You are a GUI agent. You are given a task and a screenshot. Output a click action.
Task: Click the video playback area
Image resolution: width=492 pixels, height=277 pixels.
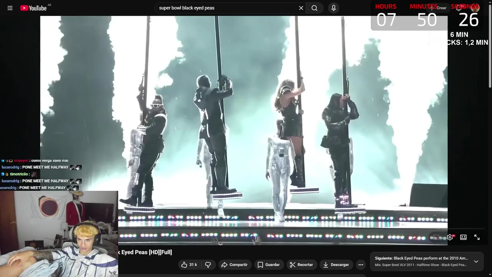[x=244, y=130]
